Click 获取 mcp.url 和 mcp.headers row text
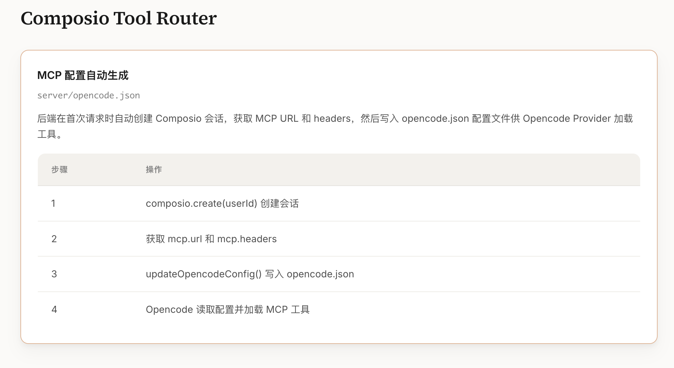This screenshot has width=674, height=368. 211,239
